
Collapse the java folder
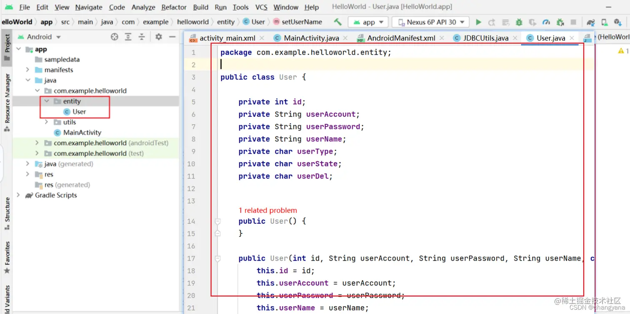pos(27,80)
